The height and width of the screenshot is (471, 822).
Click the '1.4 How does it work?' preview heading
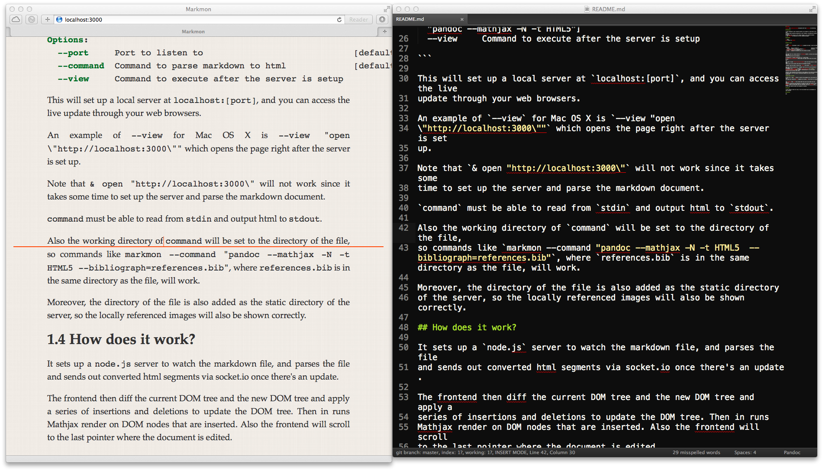[x=121, y=339]
